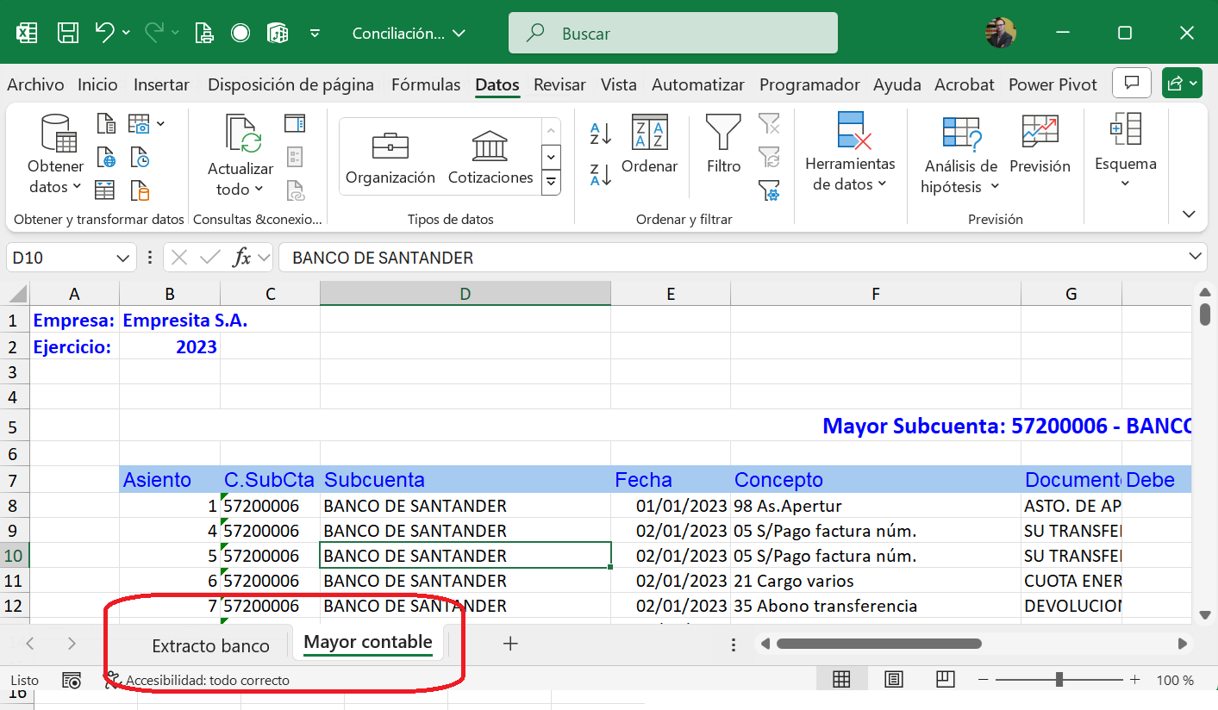This screenshot has height=710, width=1218.
Task: Open existing connections icon
Action: coord(140,190)
